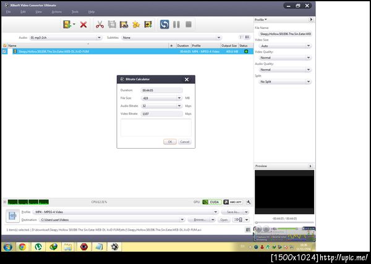Open the View menu
371x264 pixels.
[x=38, y=12]
